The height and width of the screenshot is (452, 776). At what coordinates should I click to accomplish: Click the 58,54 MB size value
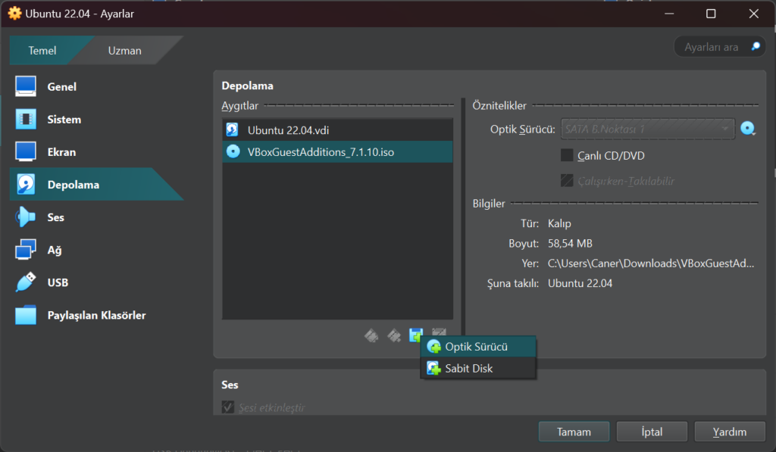(x=570, y=243)
